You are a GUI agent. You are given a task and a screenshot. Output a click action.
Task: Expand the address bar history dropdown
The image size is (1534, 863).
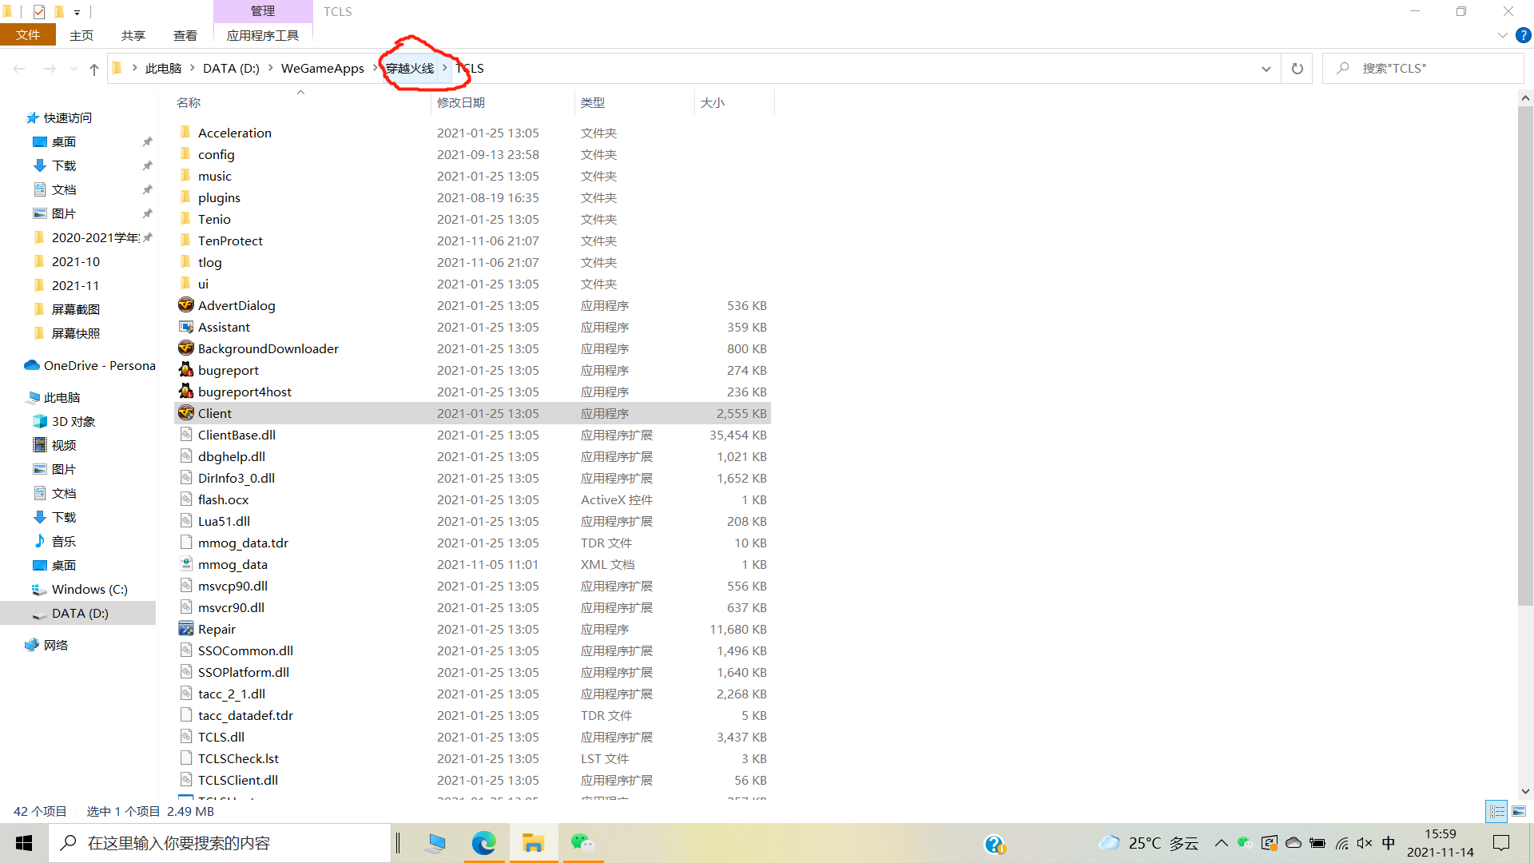tap(1266, 69)
